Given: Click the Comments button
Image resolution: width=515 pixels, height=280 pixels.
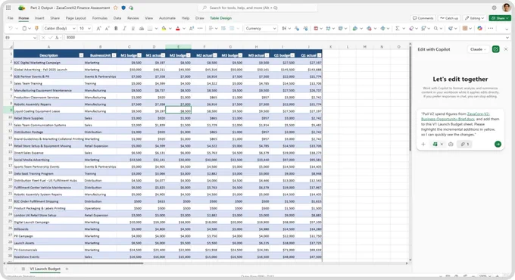Looking at the screenshot, I should coord(423,18).
